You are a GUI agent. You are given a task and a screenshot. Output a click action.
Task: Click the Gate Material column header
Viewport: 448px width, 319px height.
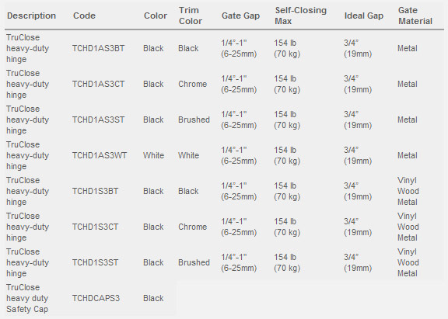pyautogui.click(x=415, y=16)
